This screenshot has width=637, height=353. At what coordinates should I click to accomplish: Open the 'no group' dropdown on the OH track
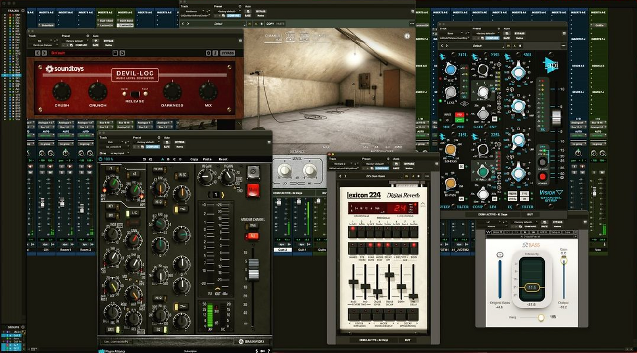tap(46, 143)
